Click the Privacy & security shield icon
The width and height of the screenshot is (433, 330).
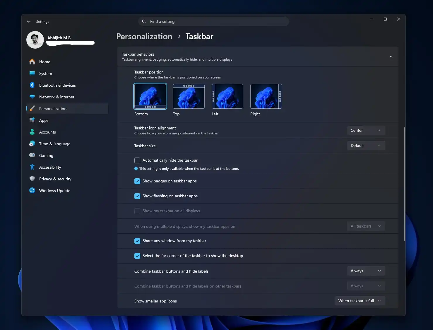click(x=32, y=179)
